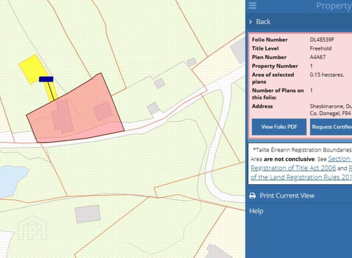Open the View Folio PDF button
Viewport: 352px width, 258px height.
pos(279,127)
